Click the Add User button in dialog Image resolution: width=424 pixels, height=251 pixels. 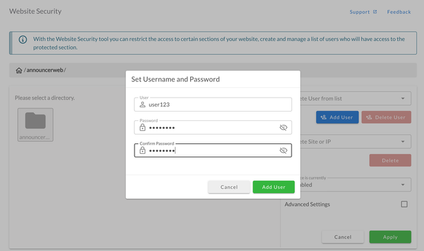[x=274, y=187]
